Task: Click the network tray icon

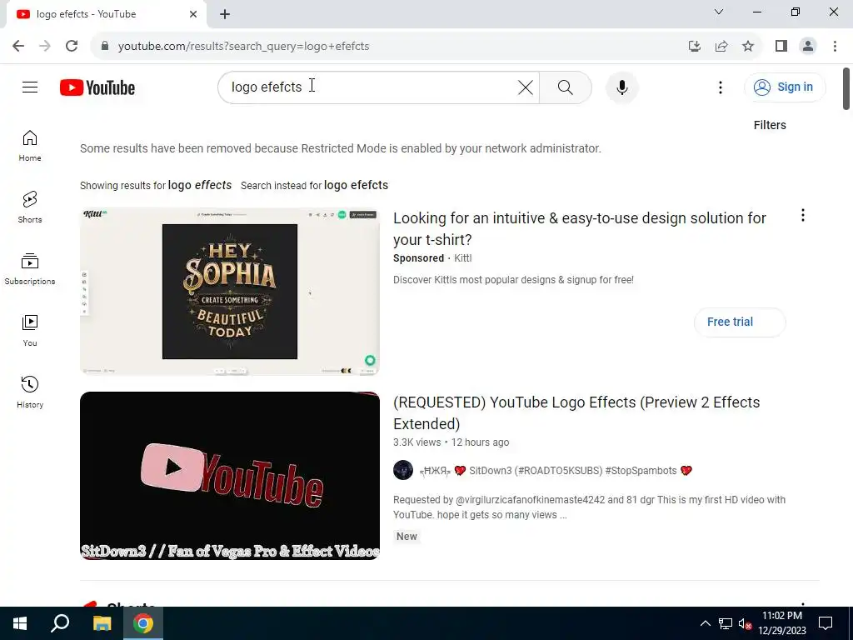Action: 726,623
